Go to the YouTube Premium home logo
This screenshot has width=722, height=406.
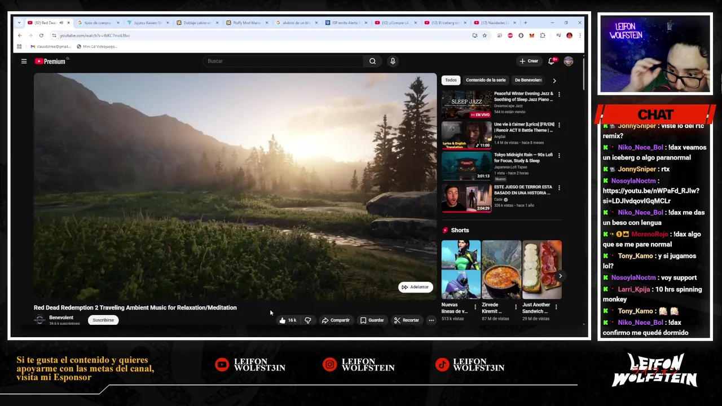click(51, 61)
